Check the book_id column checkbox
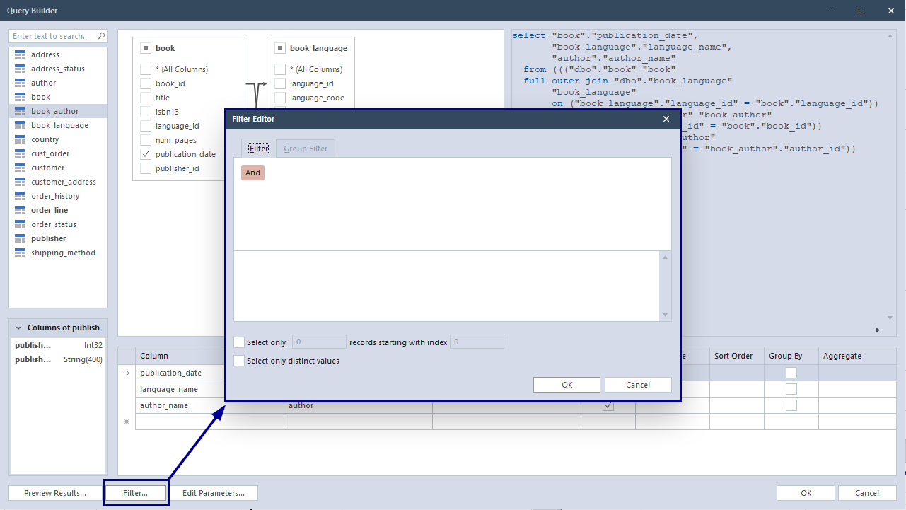The width and height of the screenshot is (906, 510). 146,83
